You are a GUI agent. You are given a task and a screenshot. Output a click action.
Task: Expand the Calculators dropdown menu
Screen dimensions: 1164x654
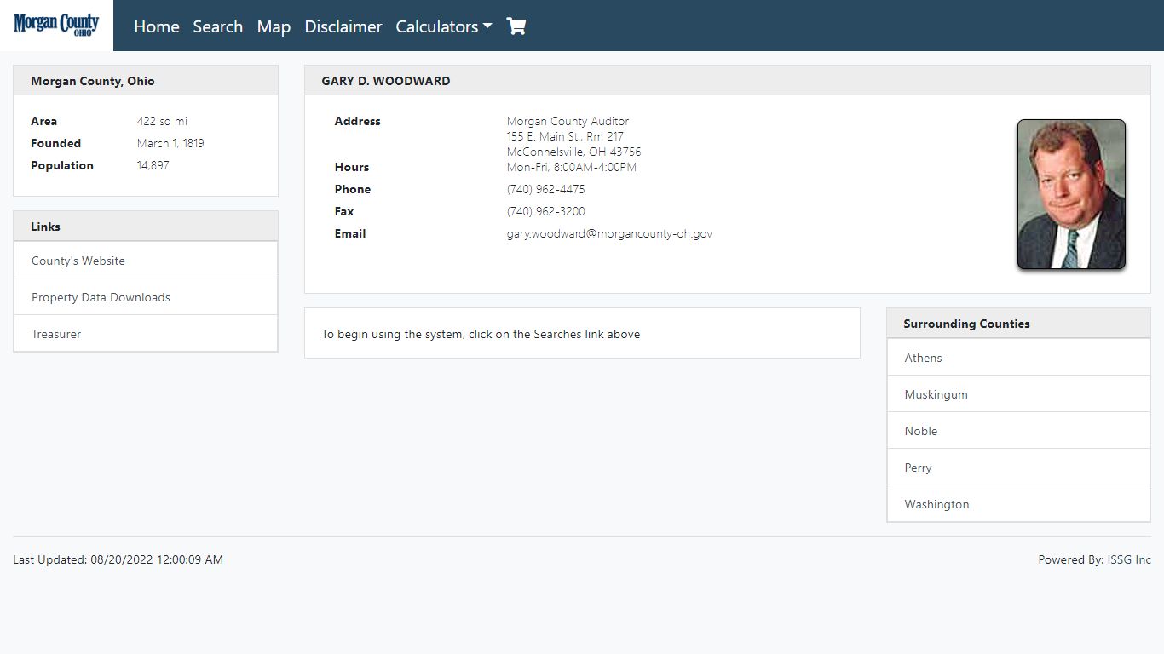coord(444,26)
